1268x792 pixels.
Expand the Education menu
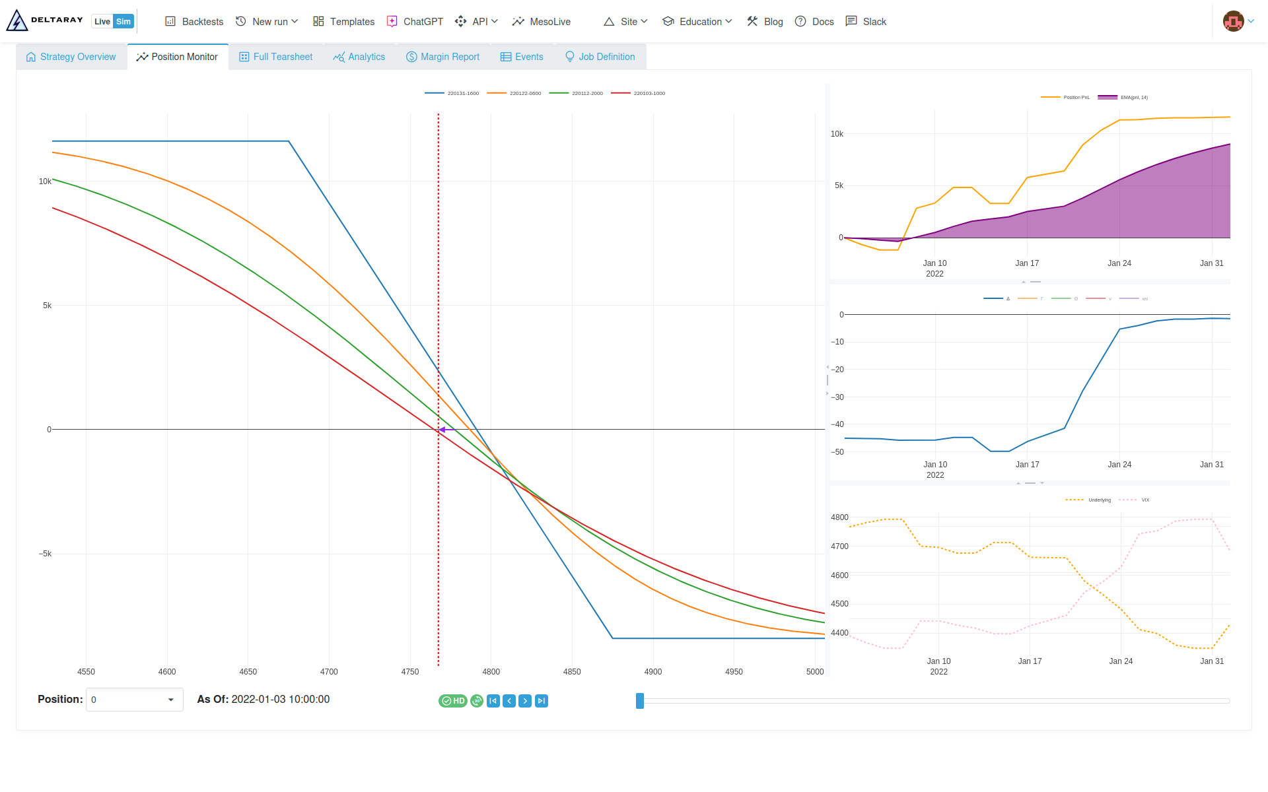697,22
